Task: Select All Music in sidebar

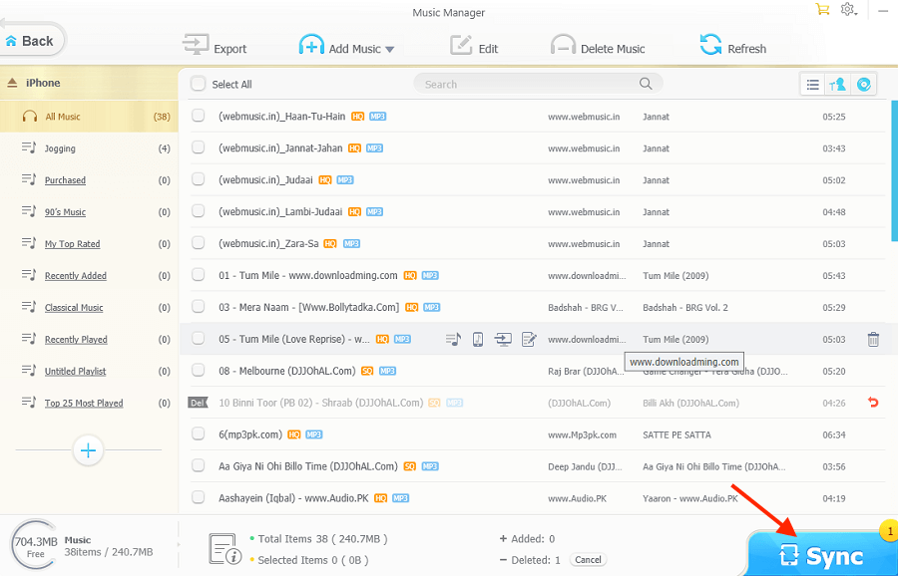Action: [x=89, y=117]
